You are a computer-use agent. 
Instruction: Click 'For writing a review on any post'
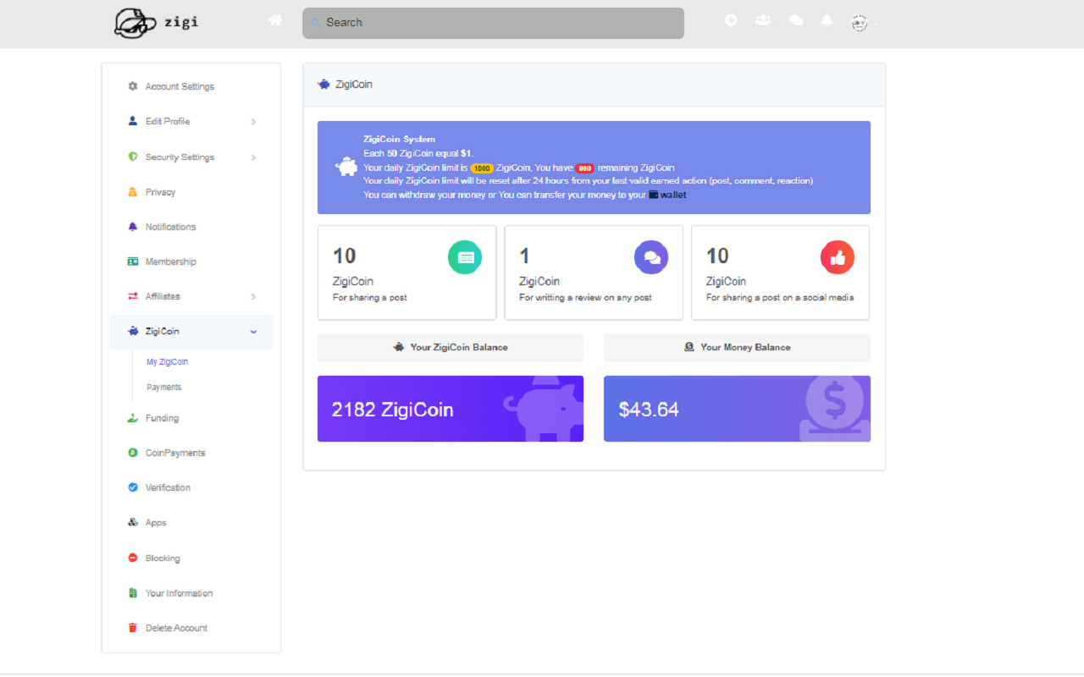(585, 298)
